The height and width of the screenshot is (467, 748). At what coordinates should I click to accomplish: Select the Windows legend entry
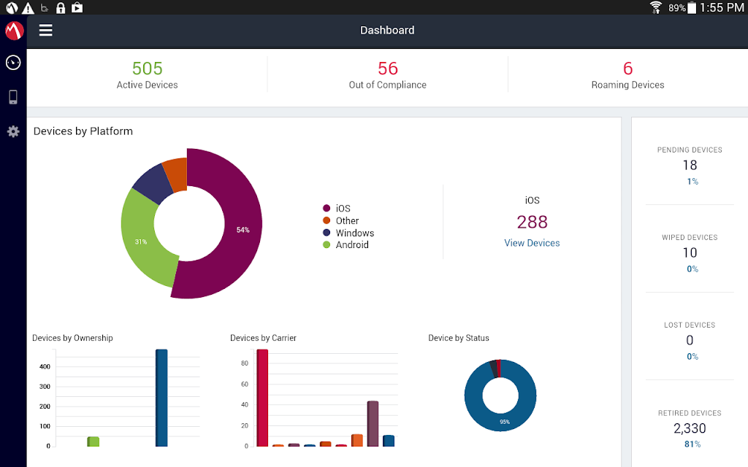click(x=348, y=233)
